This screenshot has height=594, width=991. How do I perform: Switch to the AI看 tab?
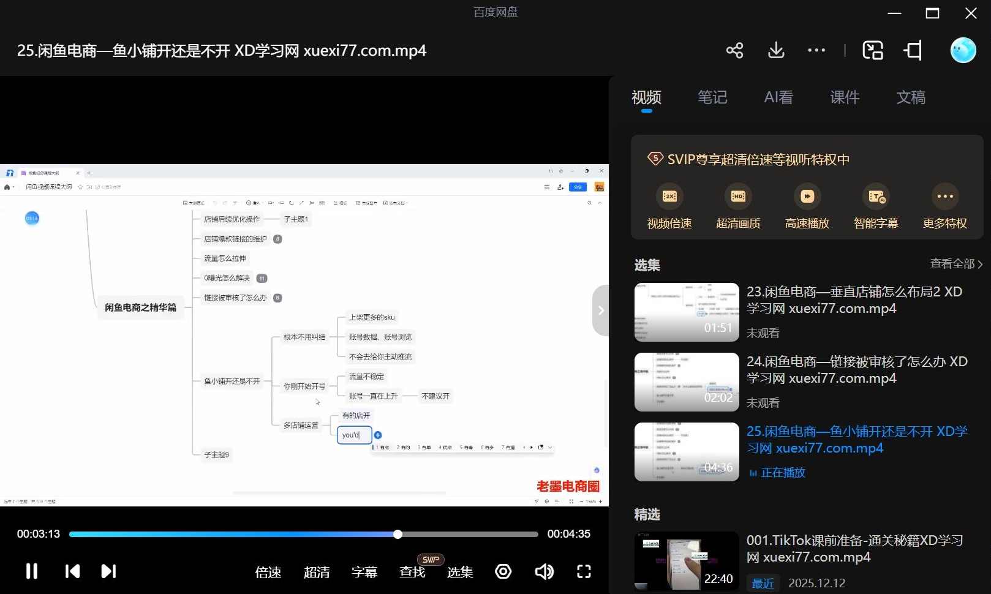coord(778,97)
